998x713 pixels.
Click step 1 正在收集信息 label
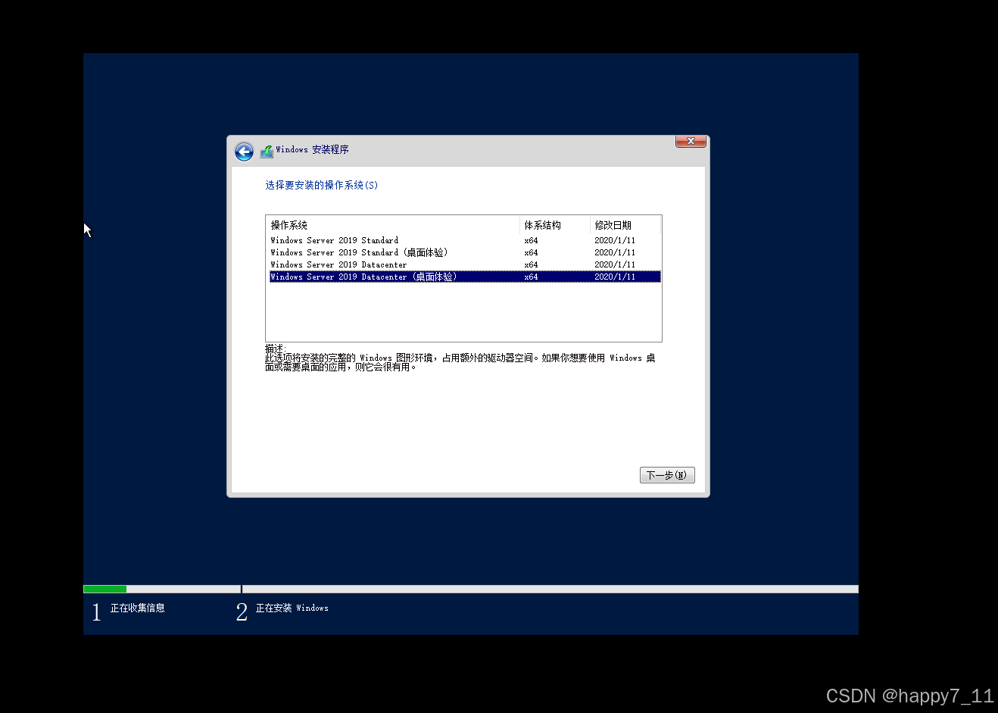coord(138,608)
